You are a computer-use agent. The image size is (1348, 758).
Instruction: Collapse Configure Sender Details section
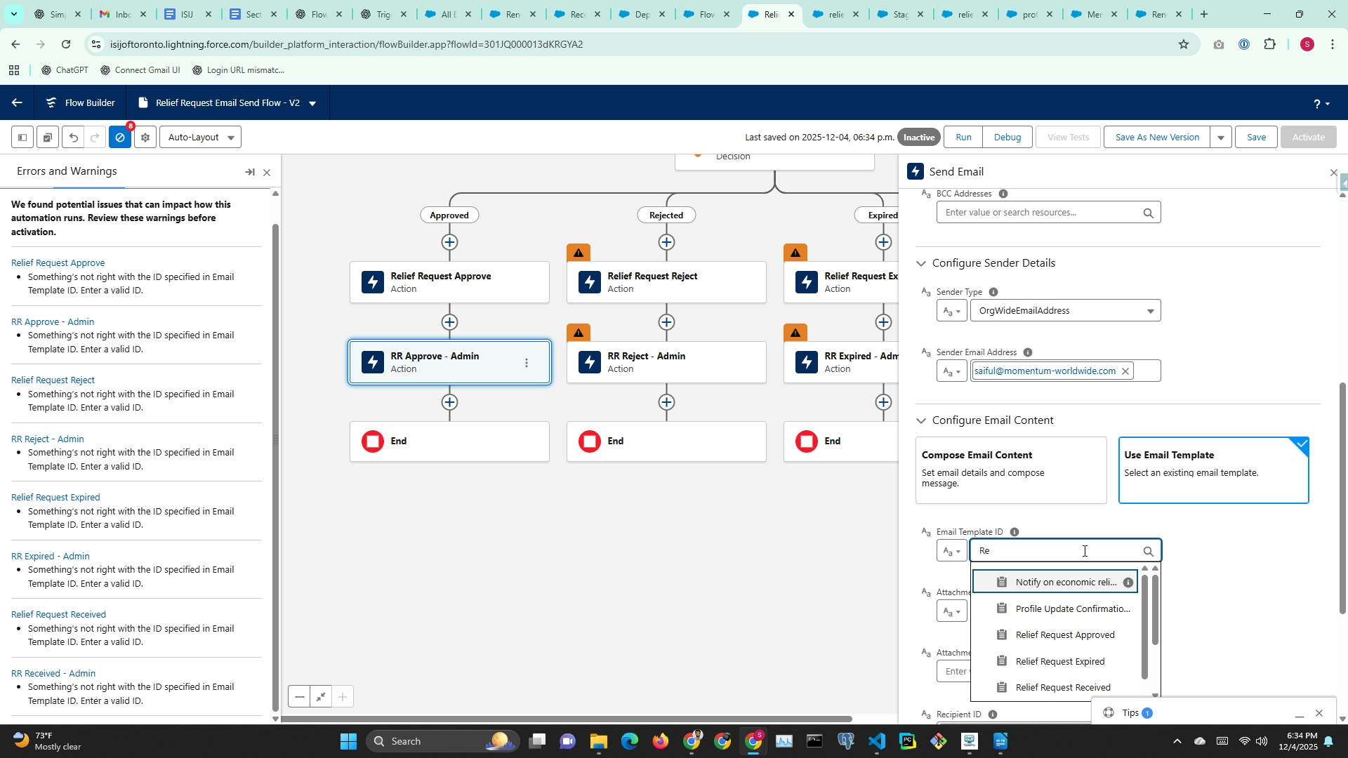point(921,263)
